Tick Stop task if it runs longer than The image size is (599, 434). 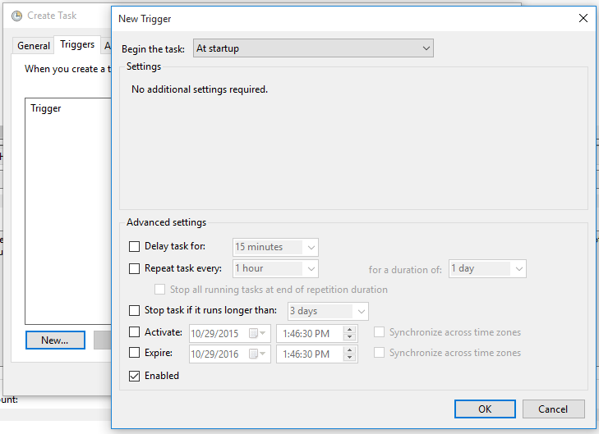pos(134,310)
